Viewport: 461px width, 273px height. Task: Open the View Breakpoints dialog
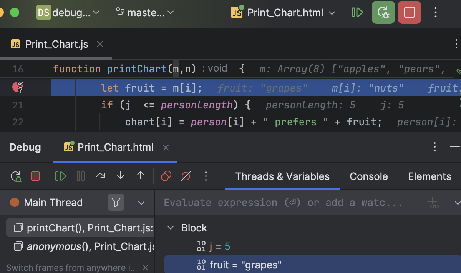pyautogui.click(x=166, y=176)
